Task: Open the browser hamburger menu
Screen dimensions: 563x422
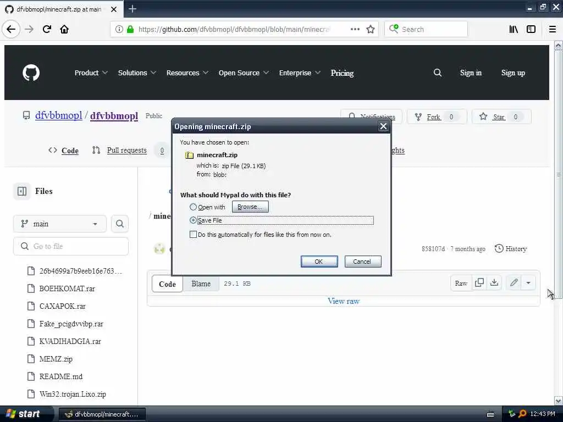Action: coord(552,29)
